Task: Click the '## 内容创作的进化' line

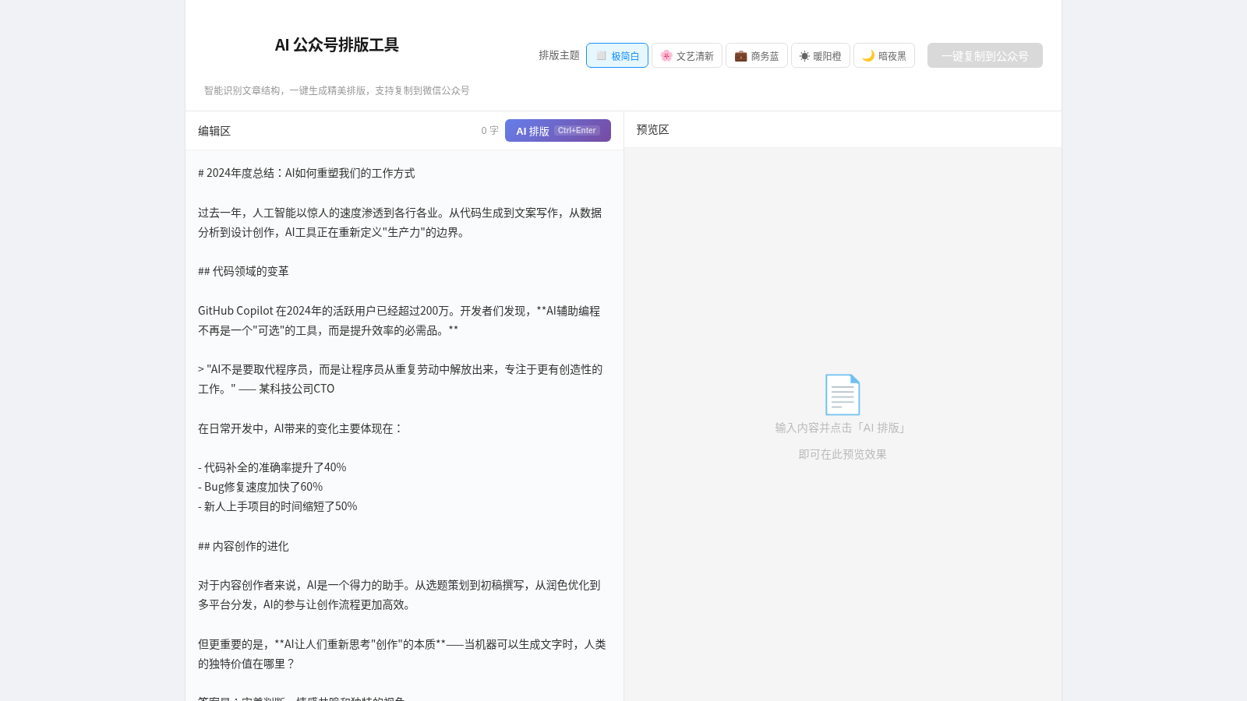Action: [243, 546]
